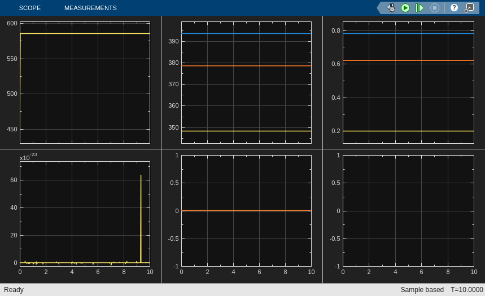Viewport: 485px width, 296px height.
Task: Click the orange trace near 378
Action: click(x=246, y=66)
